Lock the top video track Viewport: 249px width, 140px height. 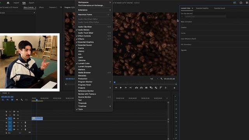(6, 112)
